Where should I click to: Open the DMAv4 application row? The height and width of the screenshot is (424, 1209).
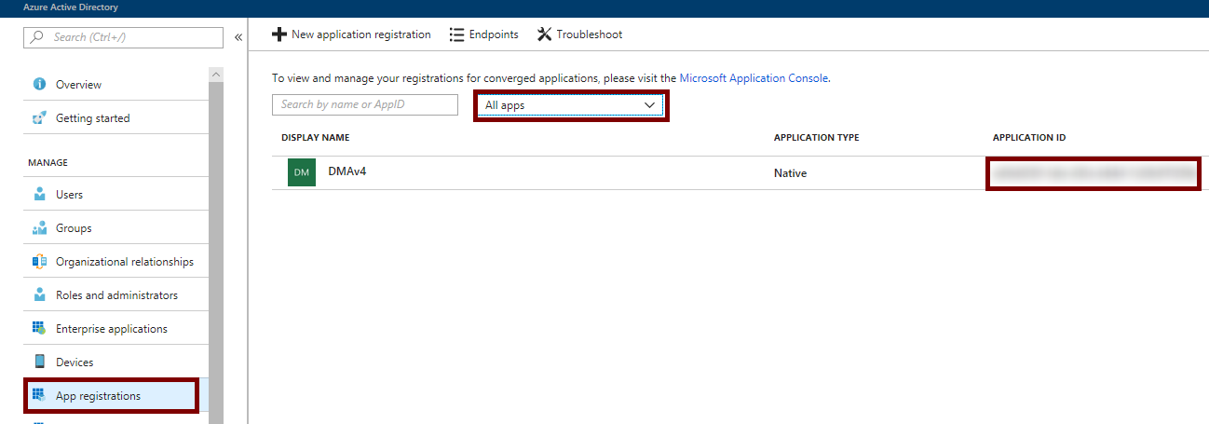[740, 173]
